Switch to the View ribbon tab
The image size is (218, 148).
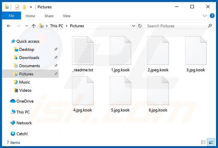coord(67,16)
